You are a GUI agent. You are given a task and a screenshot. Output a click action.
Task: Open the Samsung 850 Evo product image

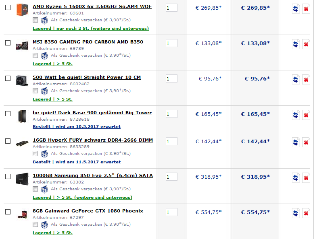tap(22, 178)
